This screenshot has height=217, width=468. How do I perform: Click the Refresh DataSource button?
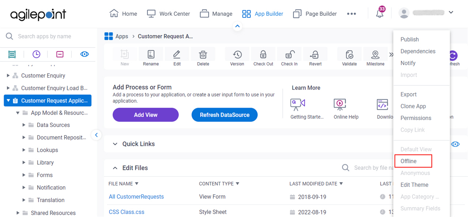pos(224,115)
